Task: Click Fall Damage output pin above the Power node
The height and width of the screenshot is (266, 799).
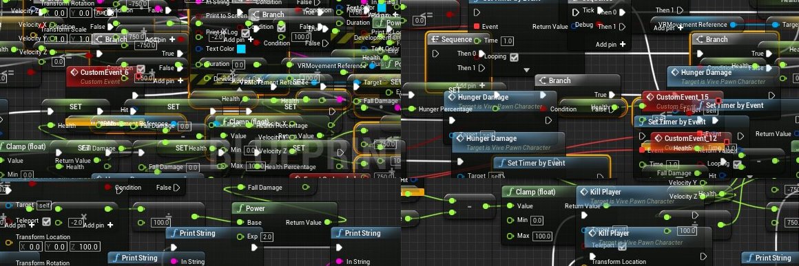Action: 305,187
